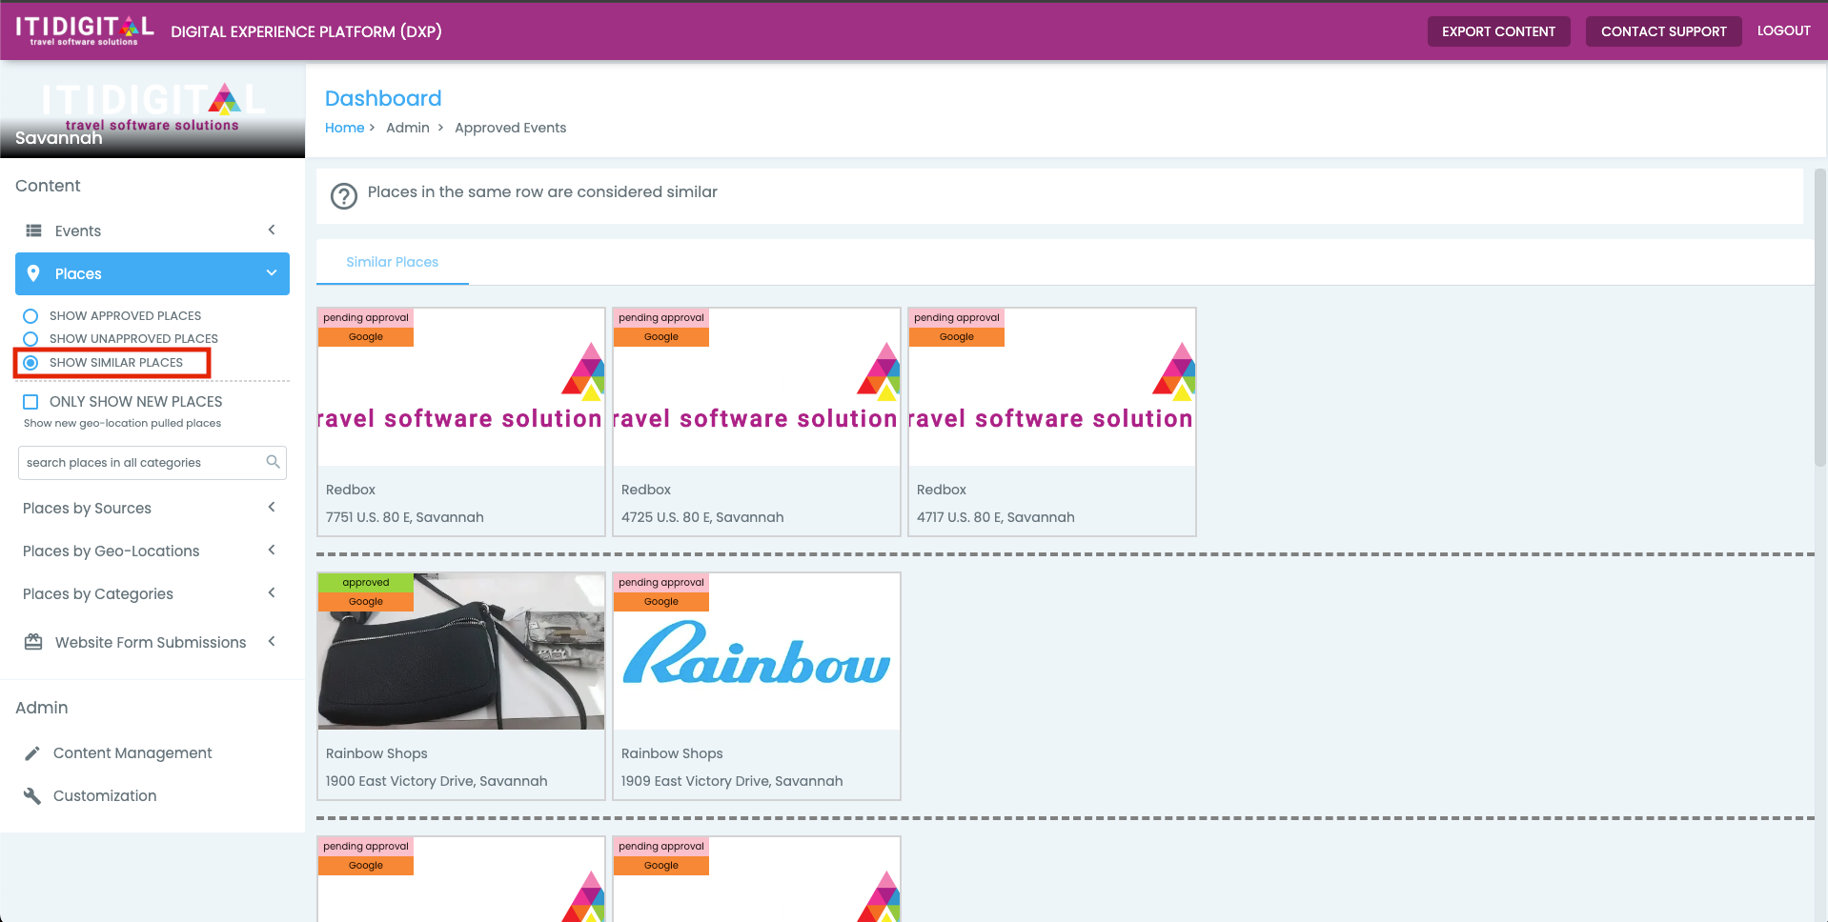This screenshot has width=1828, height=922.
Task: Click the Admin breadcrumb
Action: [x=408, y=128]
